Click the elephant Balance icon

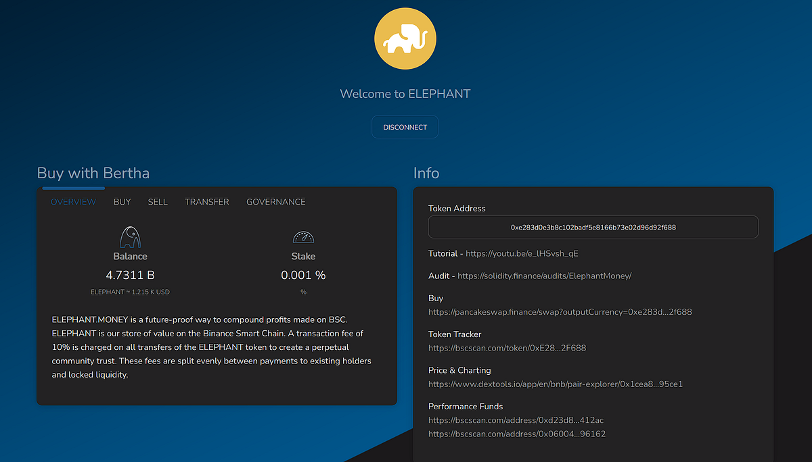pyautogui.click(x=130, y=236)
